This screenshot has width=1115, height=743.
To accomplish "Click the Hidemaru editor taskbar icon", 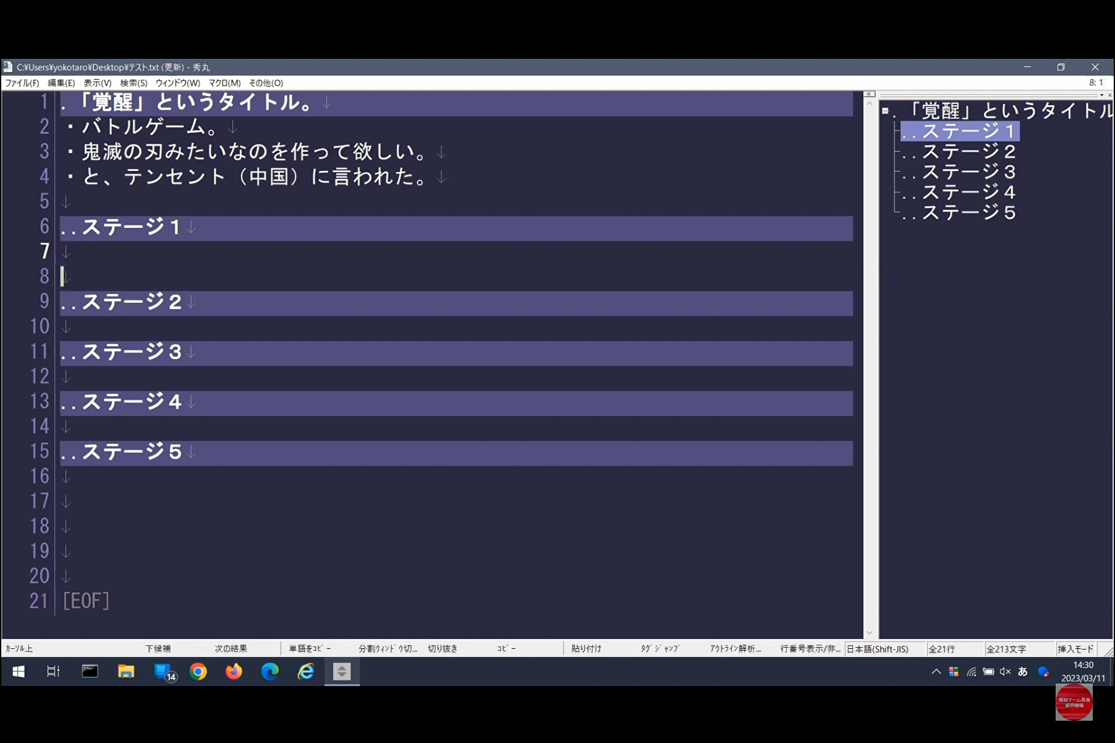I will pyautogui.click(x=342, y=672).
